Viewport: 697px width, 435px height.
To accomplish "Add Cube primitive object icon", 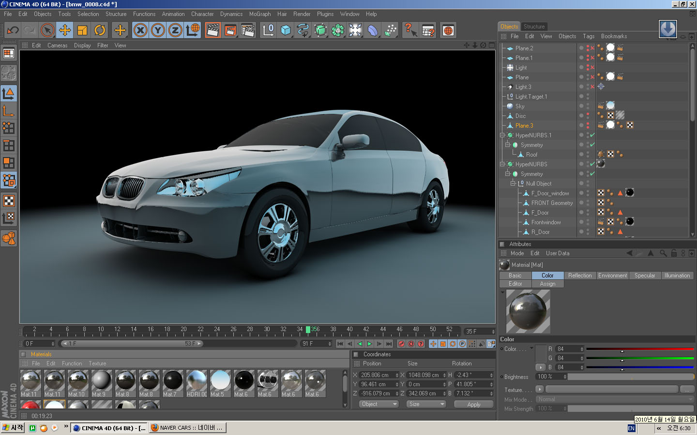I will (x=286, y=30).
